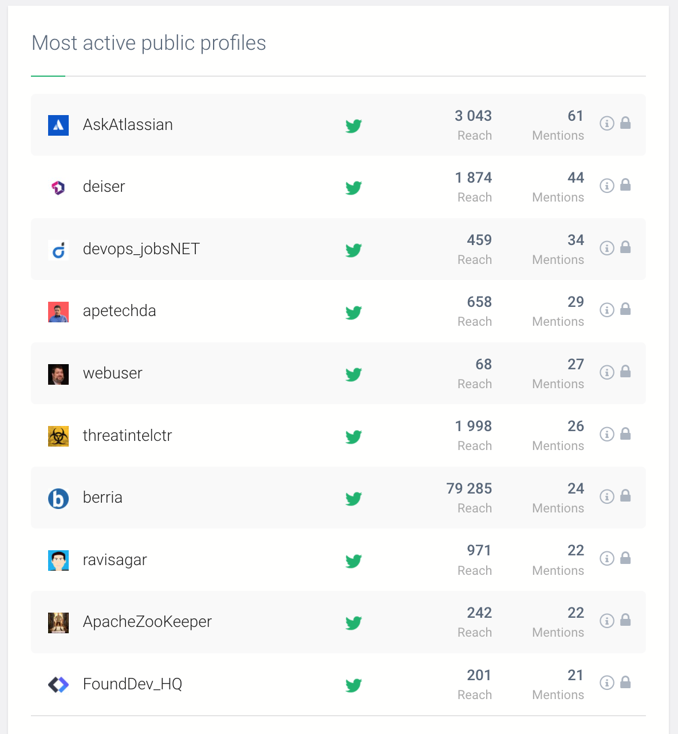The image size is (678, 734).
Task: Click the webuser profile picture
Action: click(x=58, y=374)
